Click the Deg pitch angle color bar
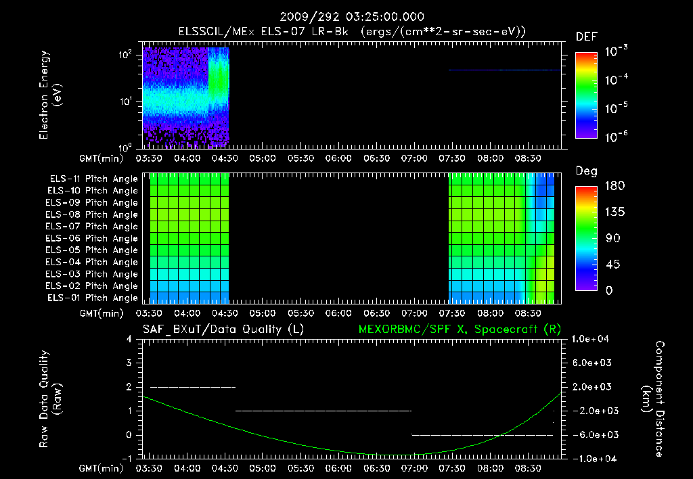693x479 pixels. click(586, 239)
